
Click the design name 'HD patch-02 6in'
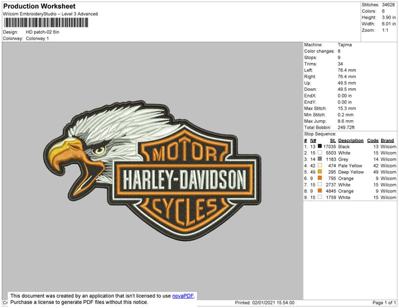pyautogui.click(x=43, y=33)
